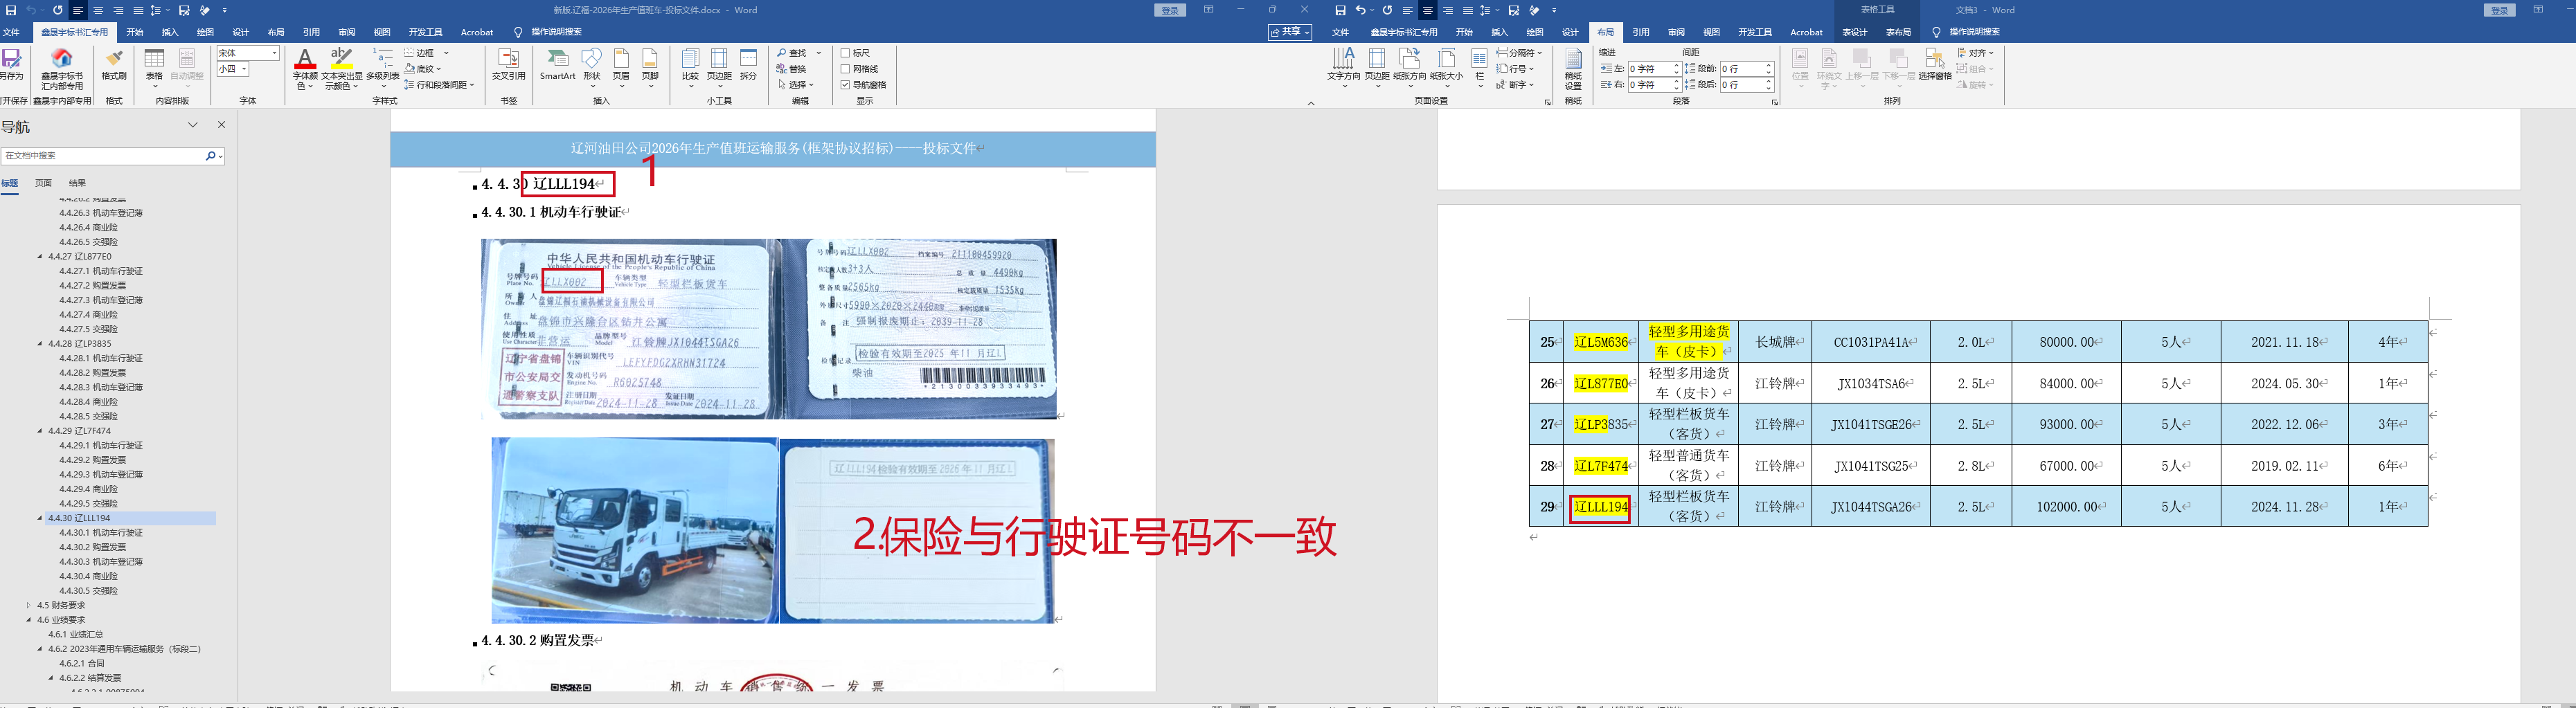
Task: Click 操作说明搜索 tell-me search in left window
Action: 556,32
